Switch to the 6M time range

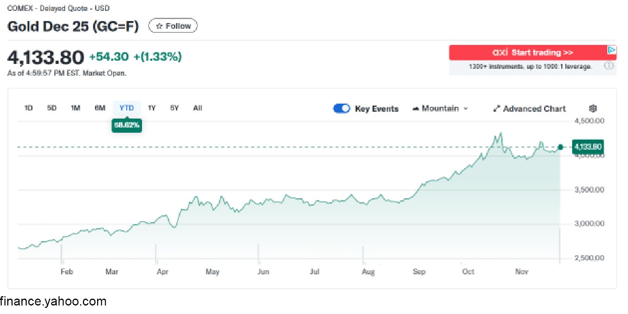tap(100, 108)
